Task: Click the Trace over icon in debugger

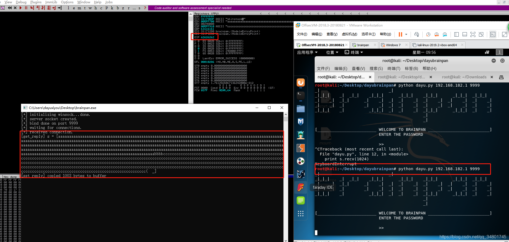Action: (49, 8)
